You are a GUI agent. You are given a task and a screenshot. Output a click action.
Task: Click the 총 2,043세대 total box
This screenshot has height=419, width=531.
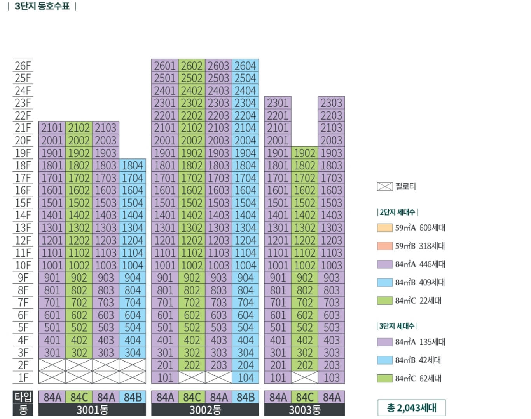pos(412,408)
